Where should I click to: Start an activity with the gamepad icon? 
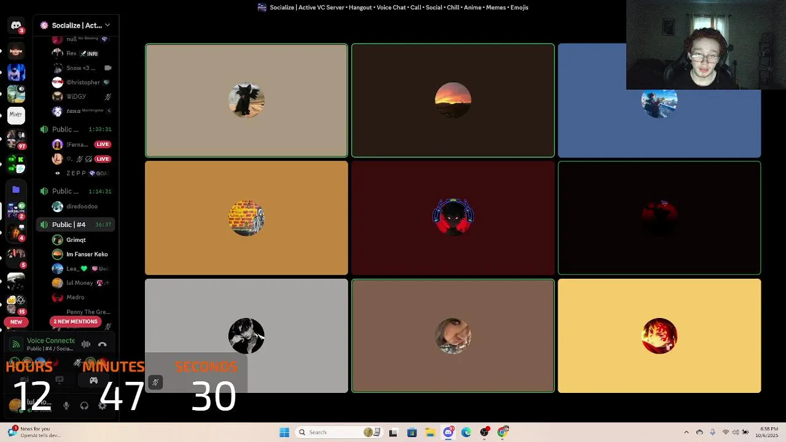click(x=93, y=381)
